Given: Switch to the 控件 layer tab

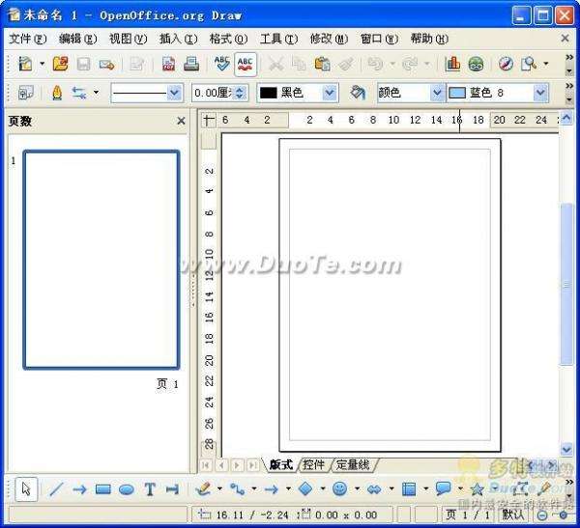Looking at the screenshot, I should point(314,464).
